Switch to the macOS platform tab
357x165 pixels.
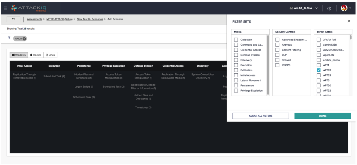[x=36, y=55]
